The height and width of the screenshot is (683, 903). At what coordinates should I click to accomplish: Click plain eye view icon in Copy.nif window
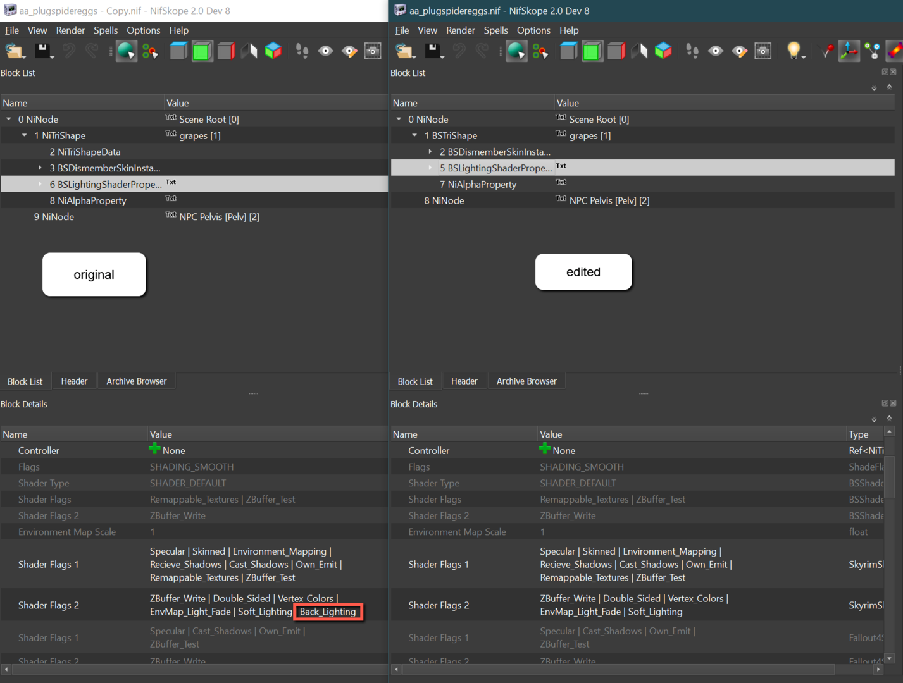point(325,51)
